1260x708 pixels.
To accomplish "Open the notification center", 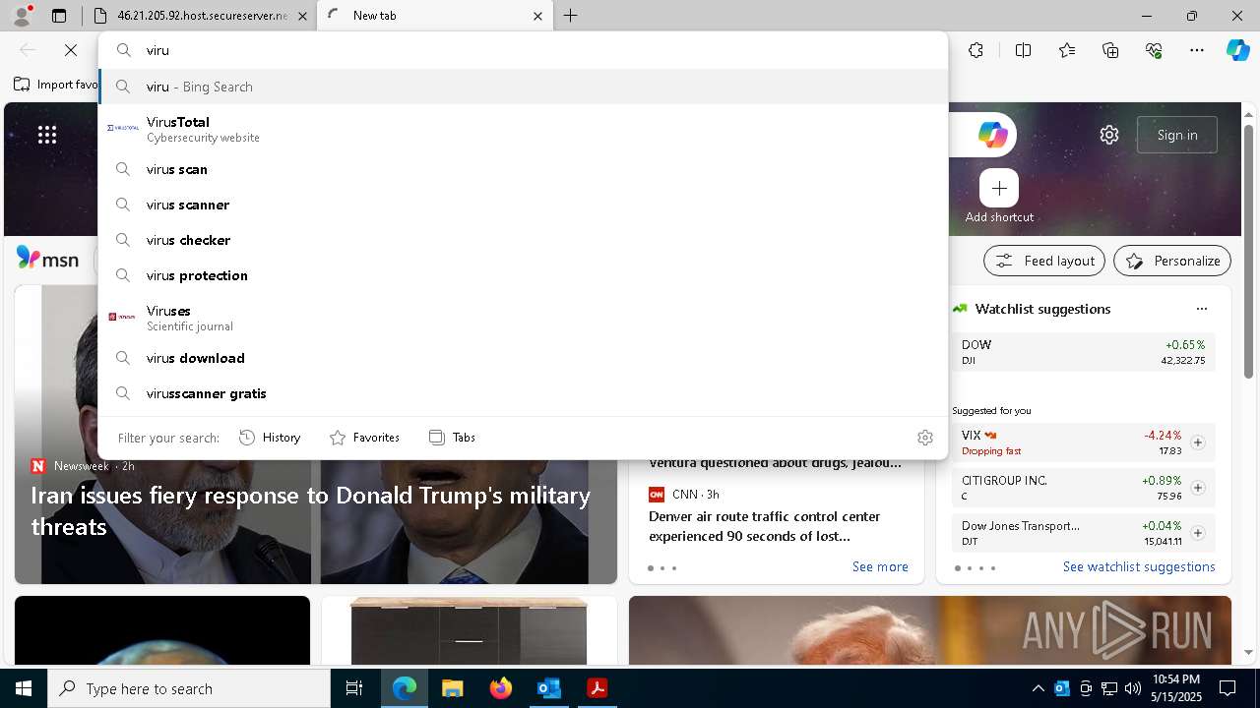I will coord(1228,688).
